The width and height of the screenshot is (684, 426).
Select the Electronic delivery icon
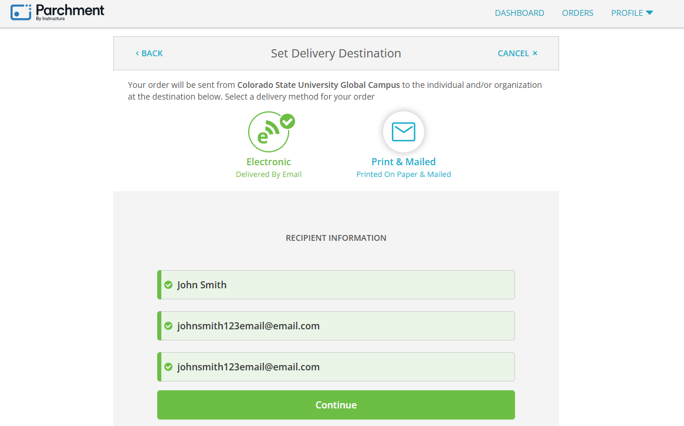pyautogui.click(x=269, y=132)
